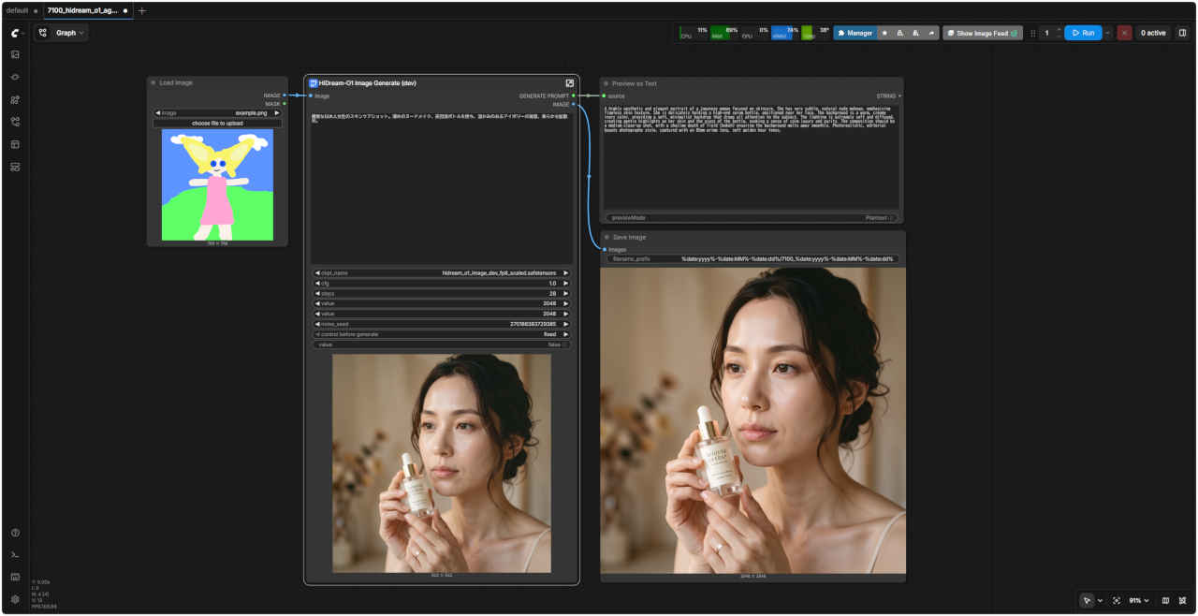Click the Run button
1198x616 pixels.
tap(1083, 33)
